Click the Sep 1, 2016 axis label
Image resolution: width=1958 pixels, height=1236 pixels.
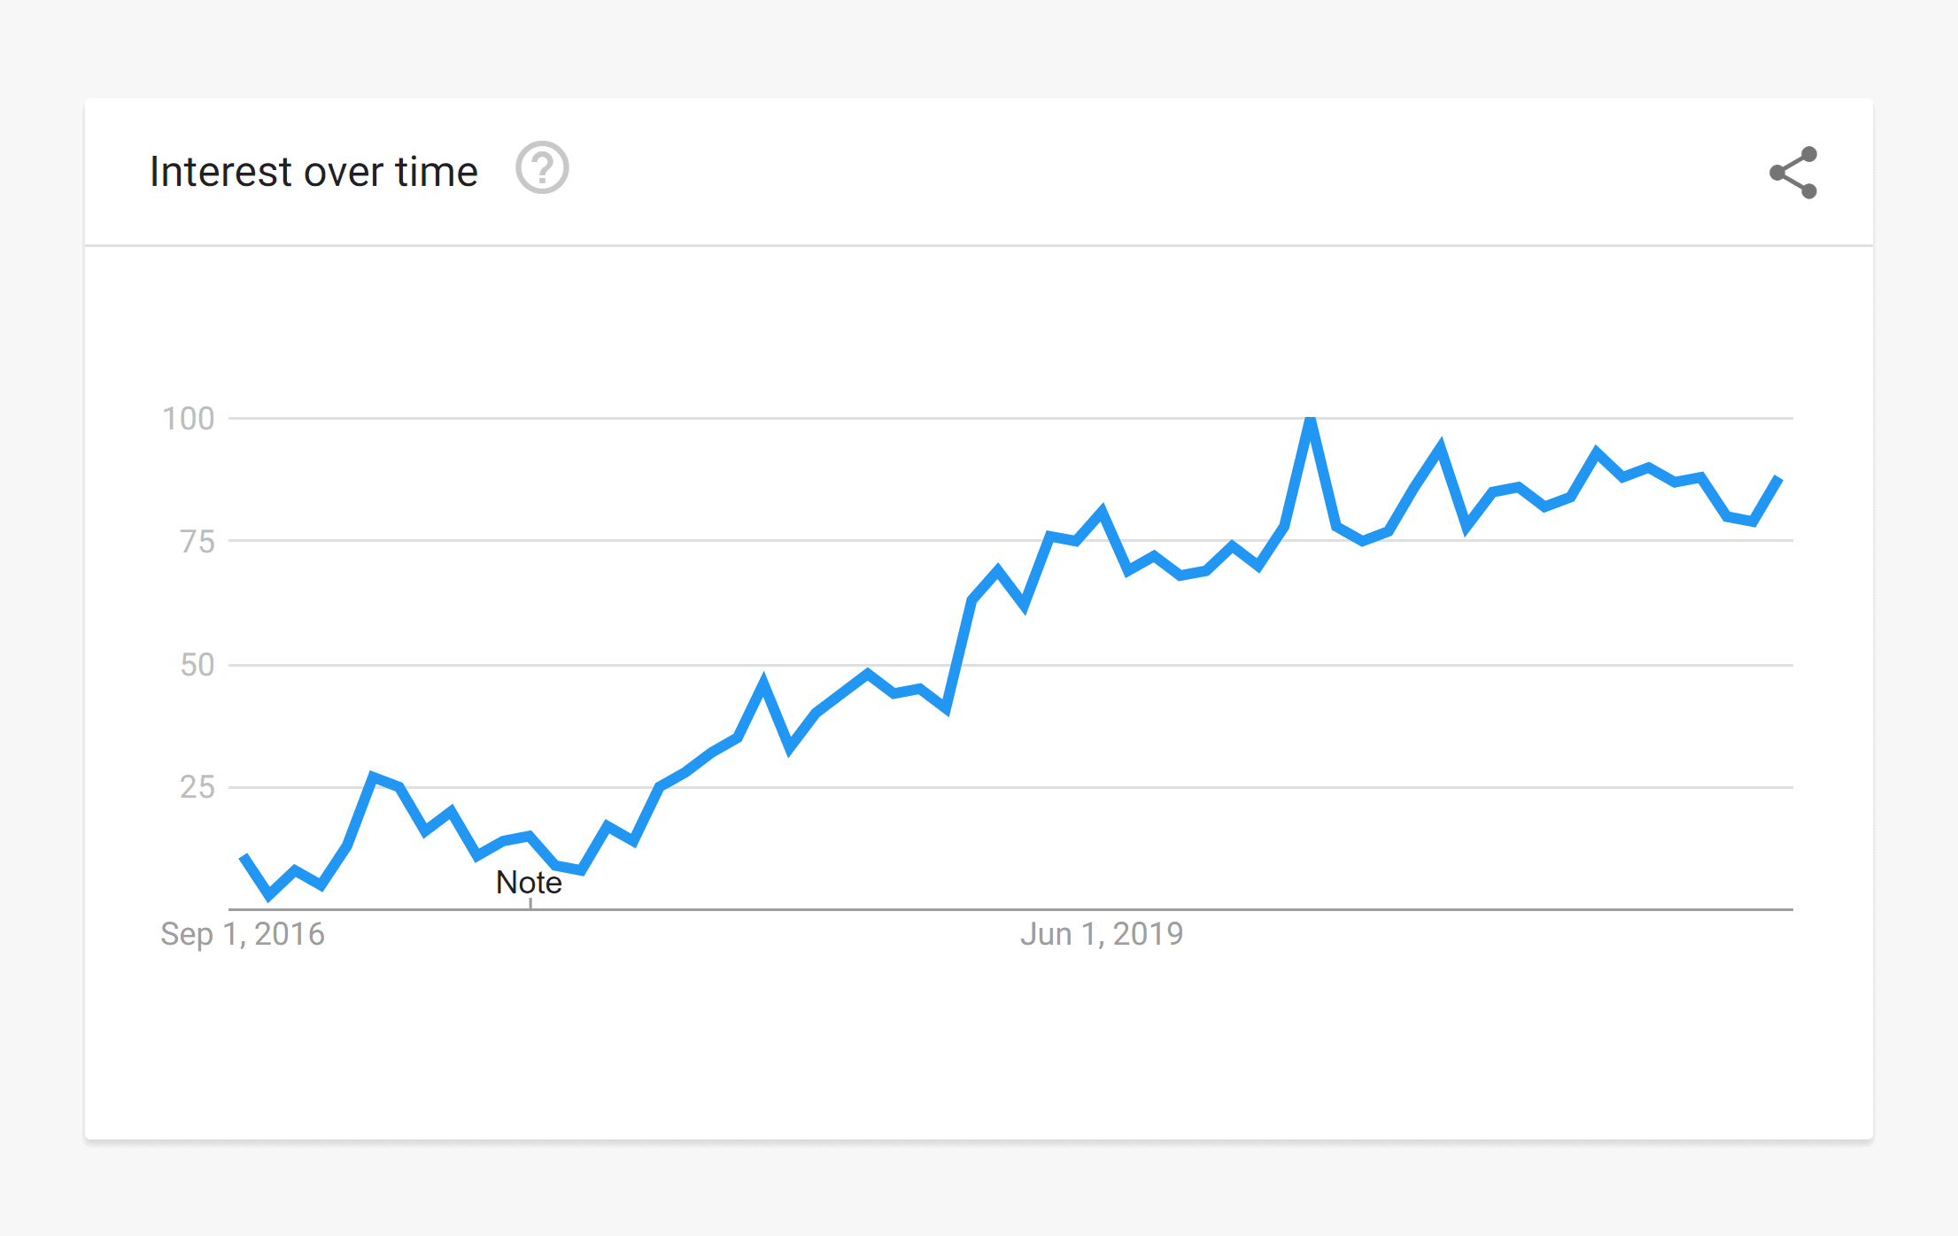[243, 934]
